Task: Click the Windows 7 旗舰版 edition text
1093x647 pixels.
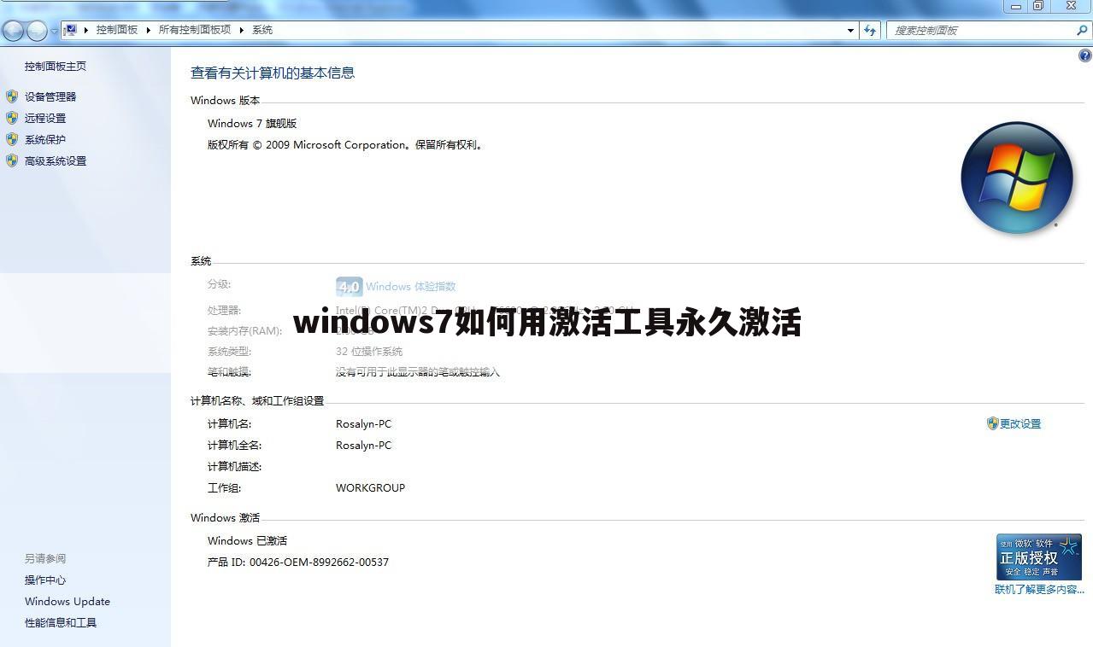Action: click(x=252, y=123)
